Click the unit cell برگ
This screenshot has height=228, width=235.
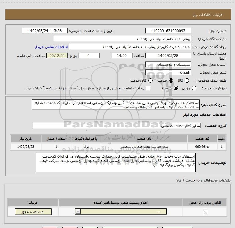click(x=86, y=147)
